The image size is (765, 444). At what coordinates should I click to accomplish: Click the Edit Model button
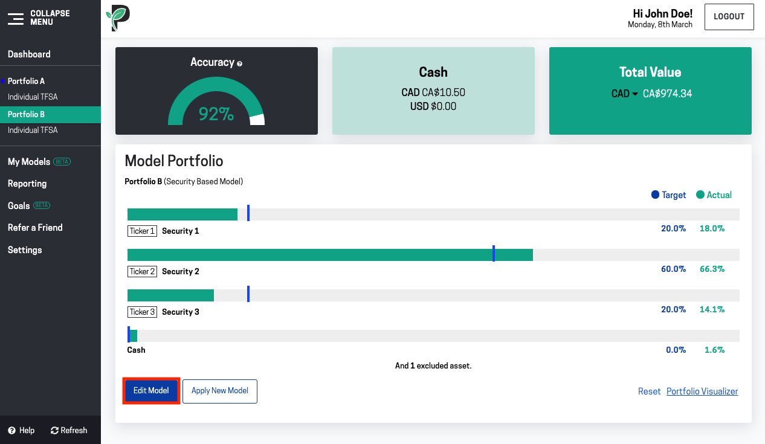pyautogui.click(x=151, y=391)
